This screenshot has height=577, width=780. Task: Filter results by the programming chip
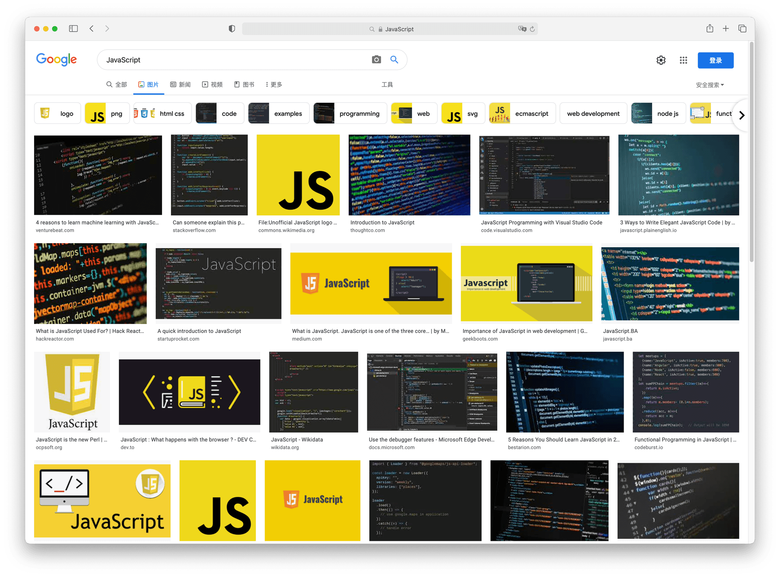(350, 113)
